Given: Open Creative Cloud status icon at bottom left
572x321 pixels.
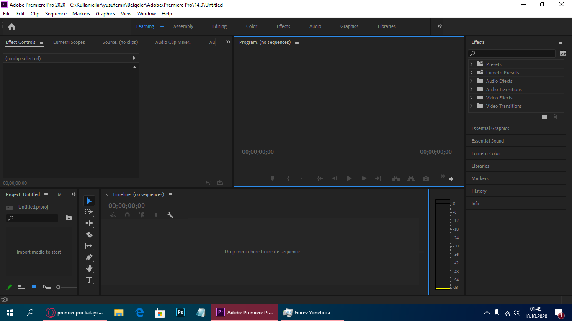Looking at the screenshot, I should point(4,300).
